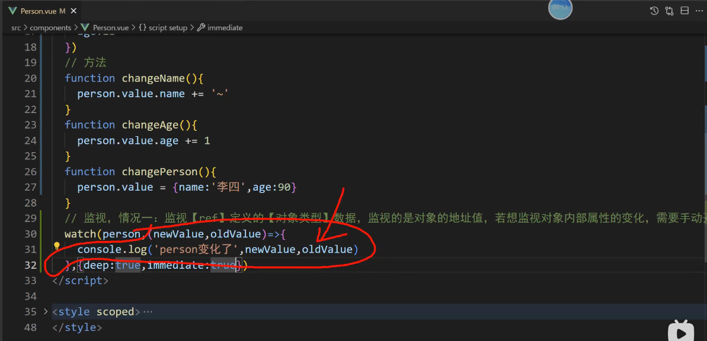
Task: Click the 'Person.vue' breadcrumb segment
Action: pyautogui.click(x=111, y=27)
